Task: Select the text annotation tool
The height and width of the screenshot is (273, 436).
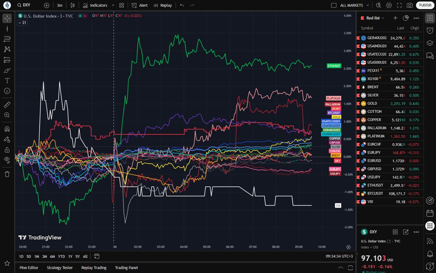Action: pos(7,80)
